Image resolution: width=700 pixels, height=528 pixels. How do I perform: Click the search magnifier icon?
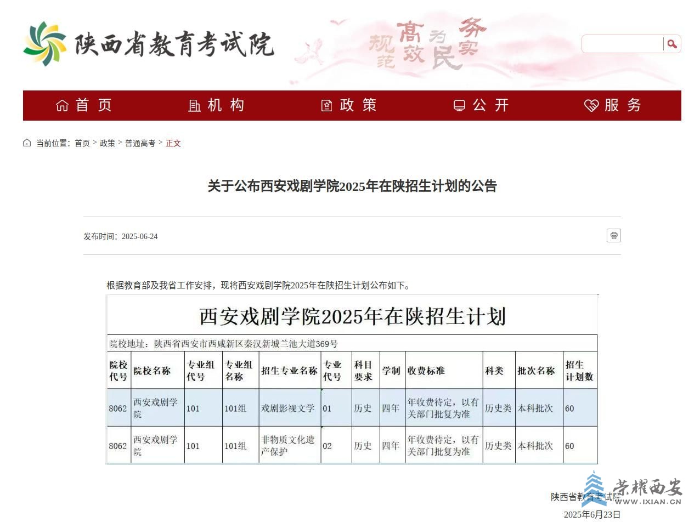click(672, 44)
